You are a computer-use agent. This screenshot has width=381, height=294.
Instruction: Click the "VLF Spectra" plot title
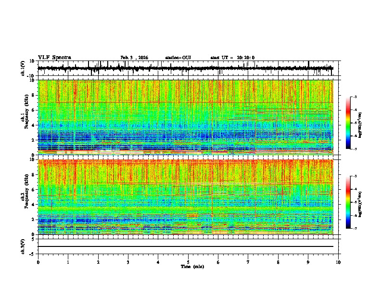pyautogui.click(x=54, y=58)
